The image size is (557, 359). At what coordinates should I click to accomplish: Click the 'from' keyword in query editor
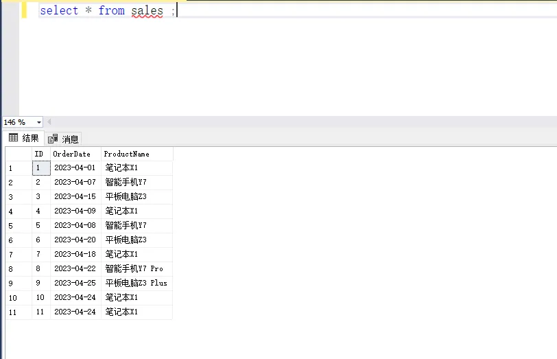[x=112, y=10]
